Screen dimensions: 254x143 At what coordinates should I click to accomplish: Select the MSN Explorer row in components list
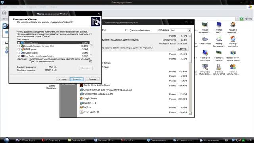53,49
